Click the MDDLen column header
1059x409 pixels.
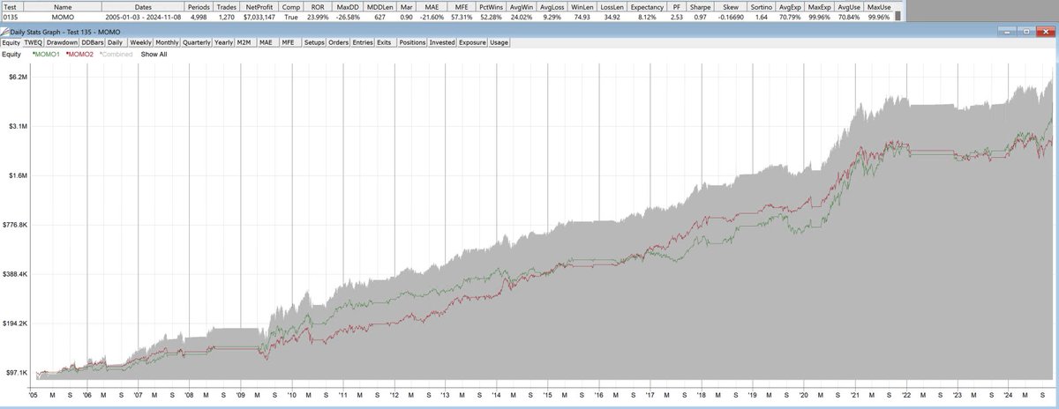coord(380,7)
